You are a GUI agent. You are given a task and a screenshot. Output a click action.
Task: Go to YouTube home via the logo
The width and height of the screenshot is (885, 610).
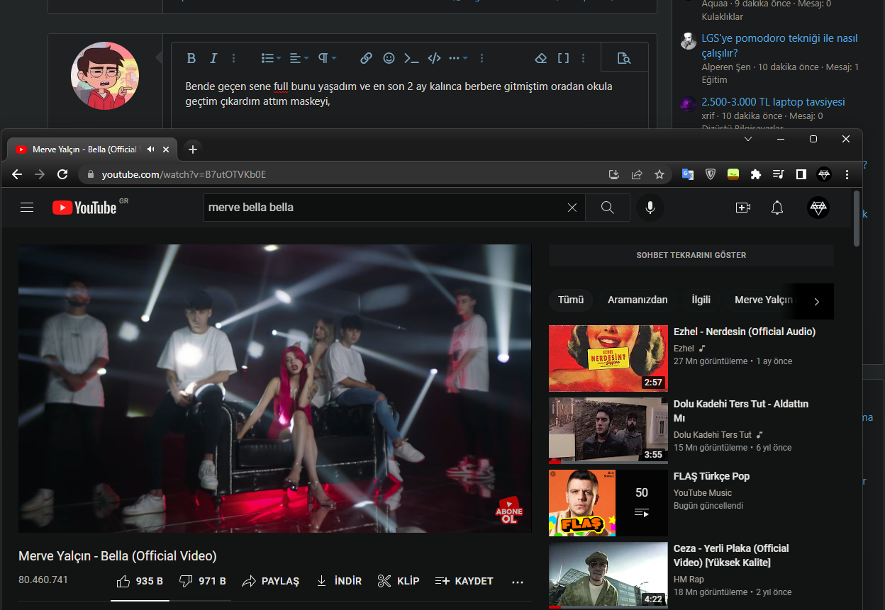click(84, 208)
